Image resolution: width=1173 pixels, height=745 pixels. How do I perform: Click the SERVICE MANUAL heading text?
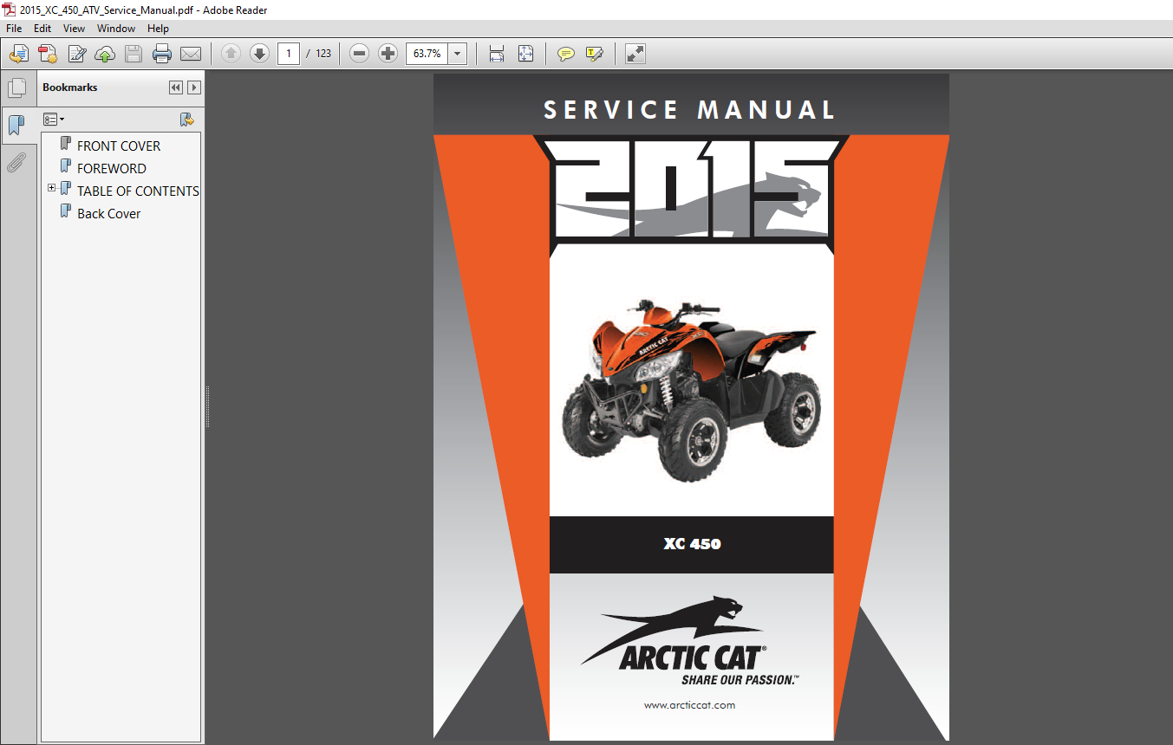[690, 110]
